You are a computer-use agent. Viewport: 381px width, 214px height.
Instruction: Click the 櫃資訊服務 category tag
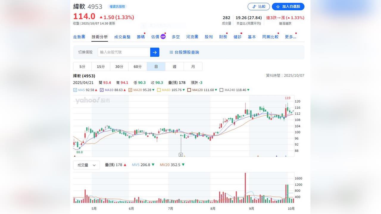point(117,7)
